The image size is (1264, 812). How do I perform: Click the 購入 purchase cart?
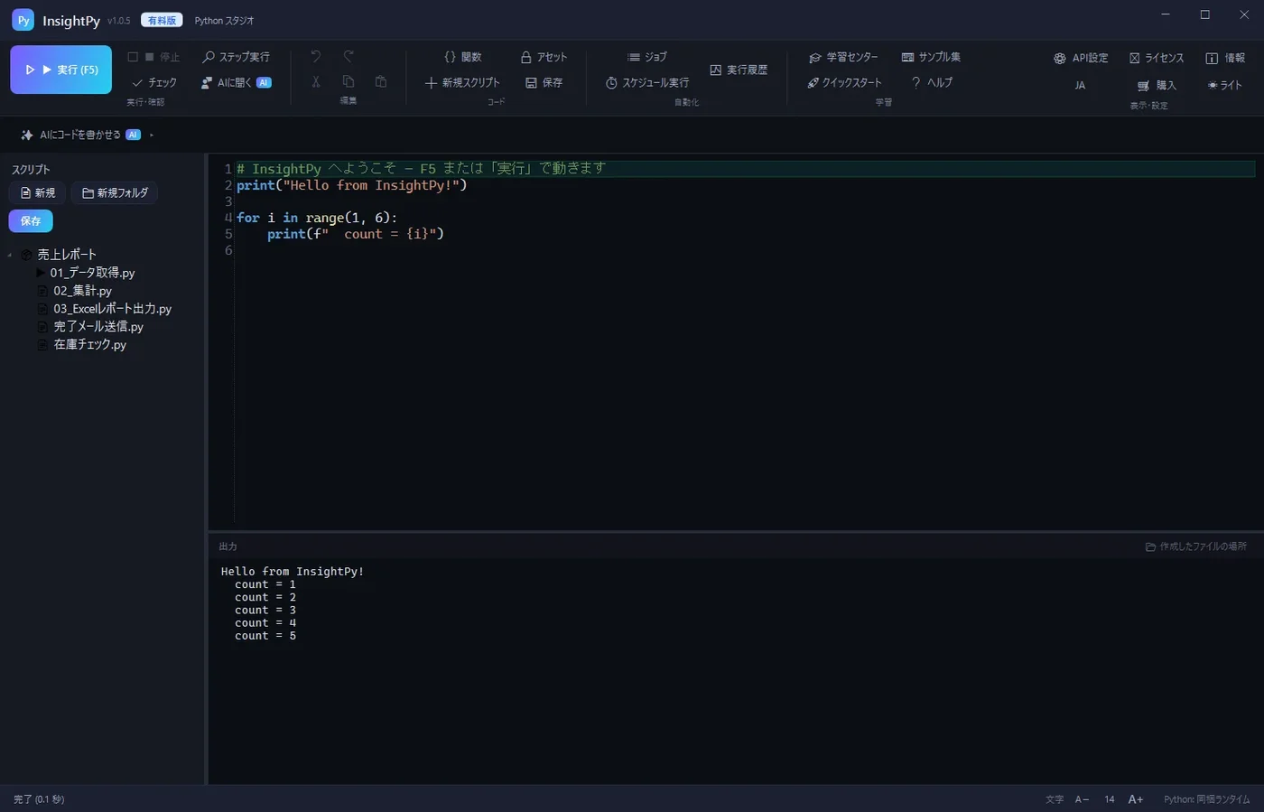click(1157, 85)
